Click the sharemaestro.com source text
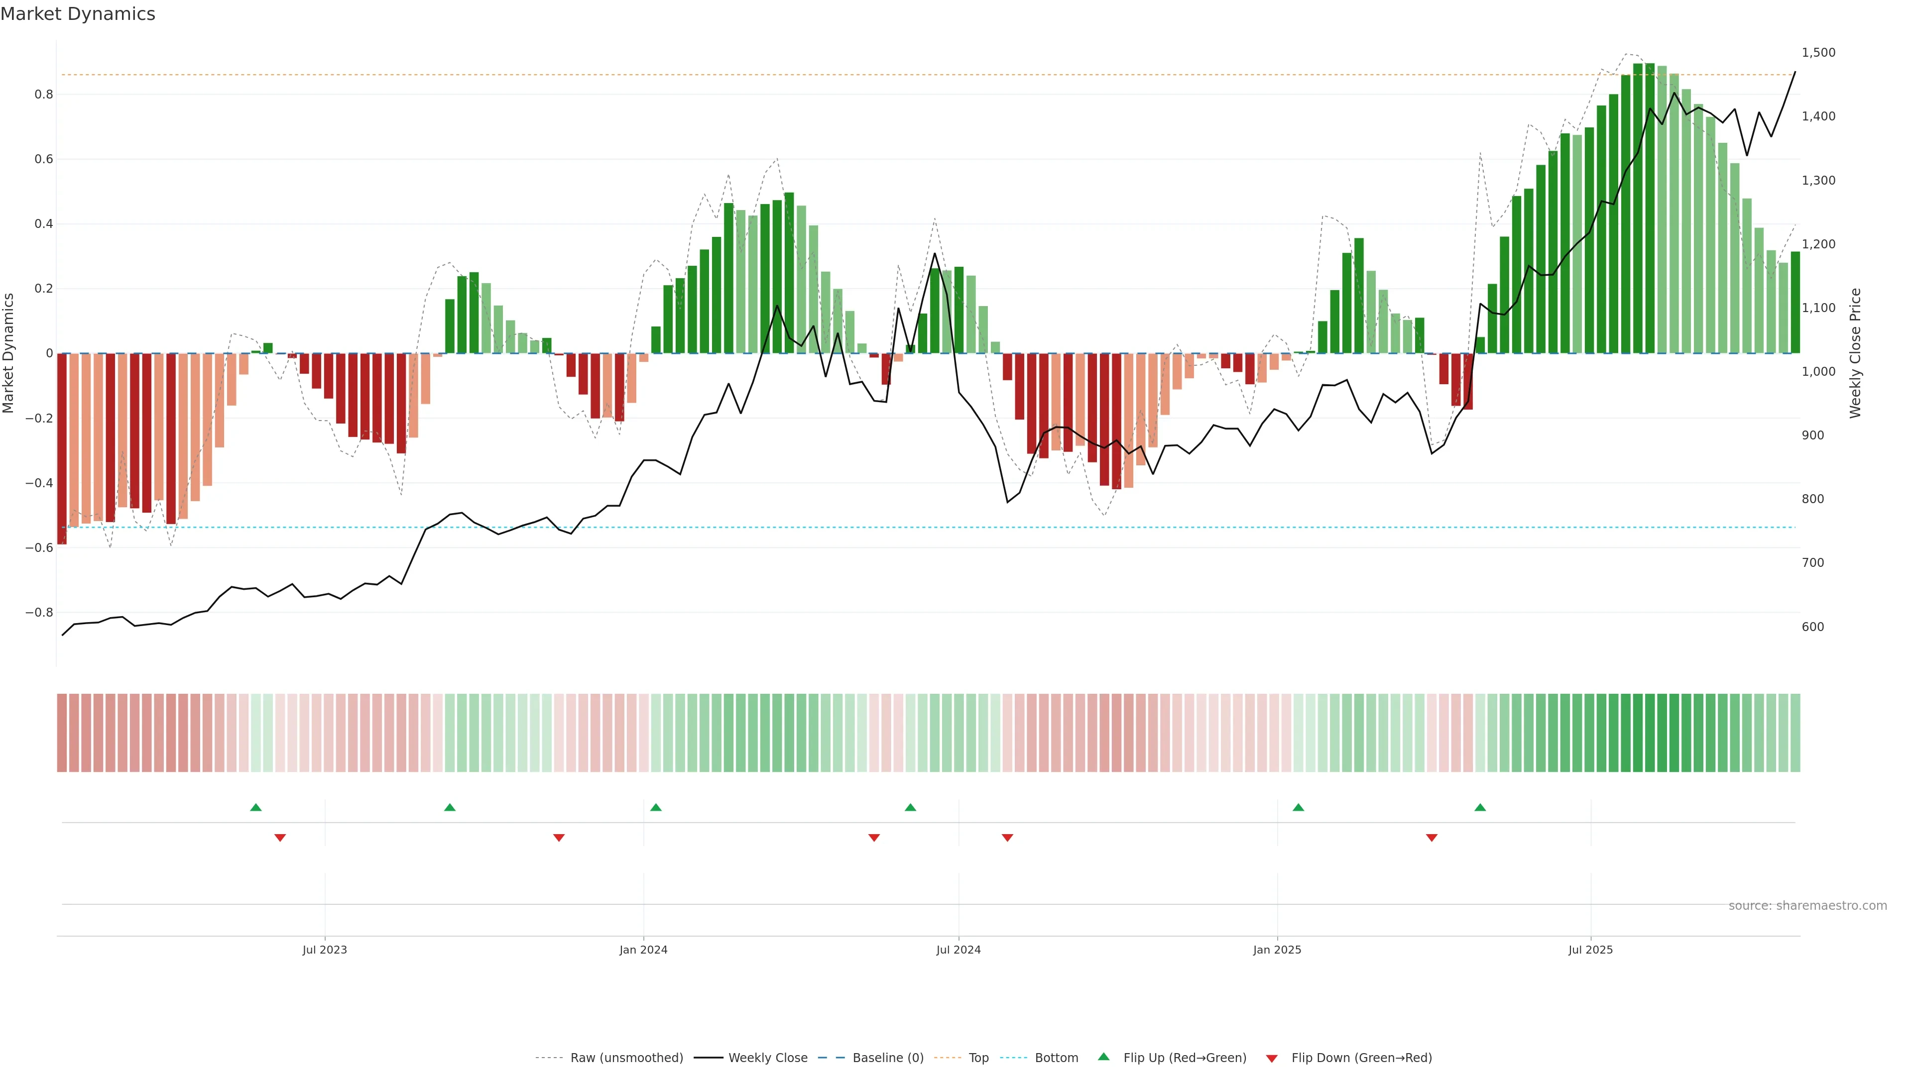The width and height of the screenshot is (1912, 1075). tap(1807, 906)
